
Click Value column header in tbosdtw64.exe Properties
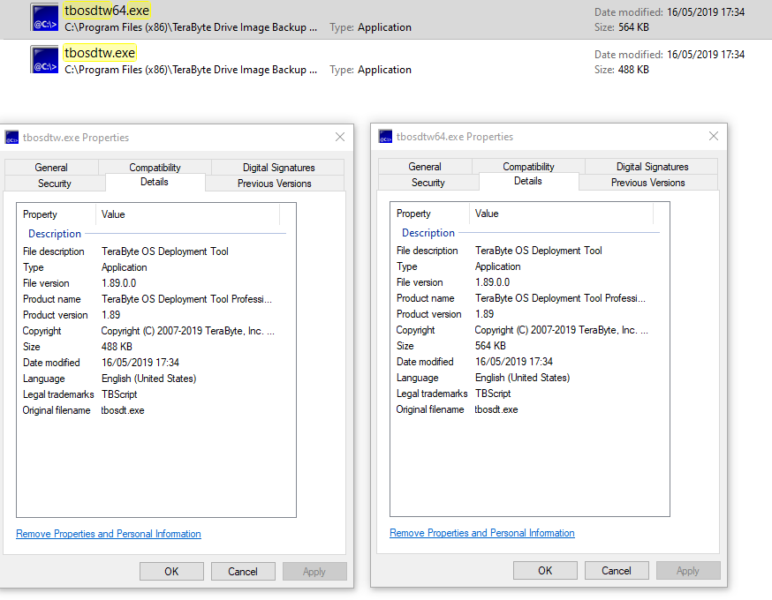point(561,214)
